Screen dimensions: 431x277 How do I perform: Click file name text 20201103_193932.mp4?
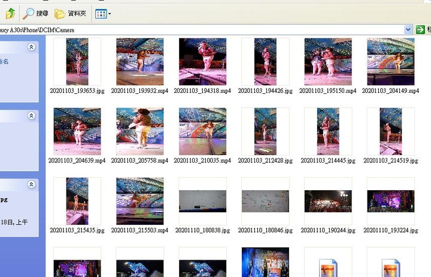tap(139, 91)
